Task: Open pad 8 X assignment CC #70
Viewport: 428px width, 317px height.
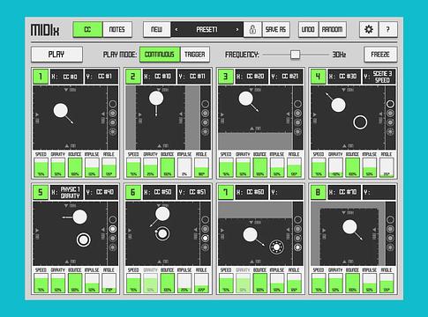Action: click(x=344, y=192)
